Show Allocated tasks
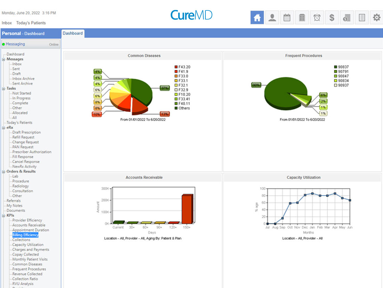383x288 pixels. click(20, 113)
